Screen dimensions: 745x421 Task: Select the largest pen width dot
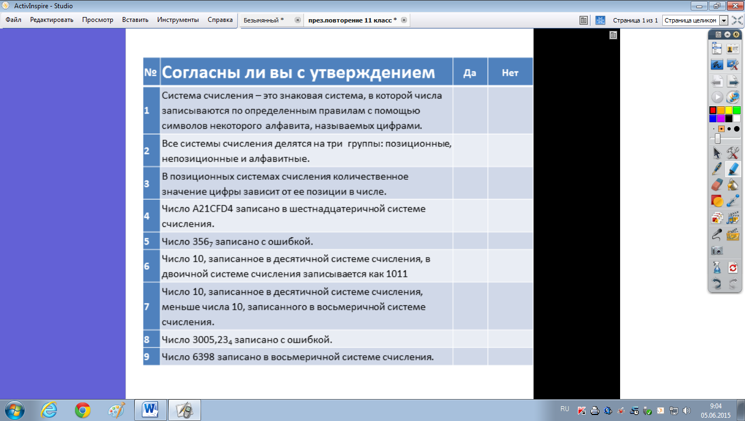click(737, 129)
